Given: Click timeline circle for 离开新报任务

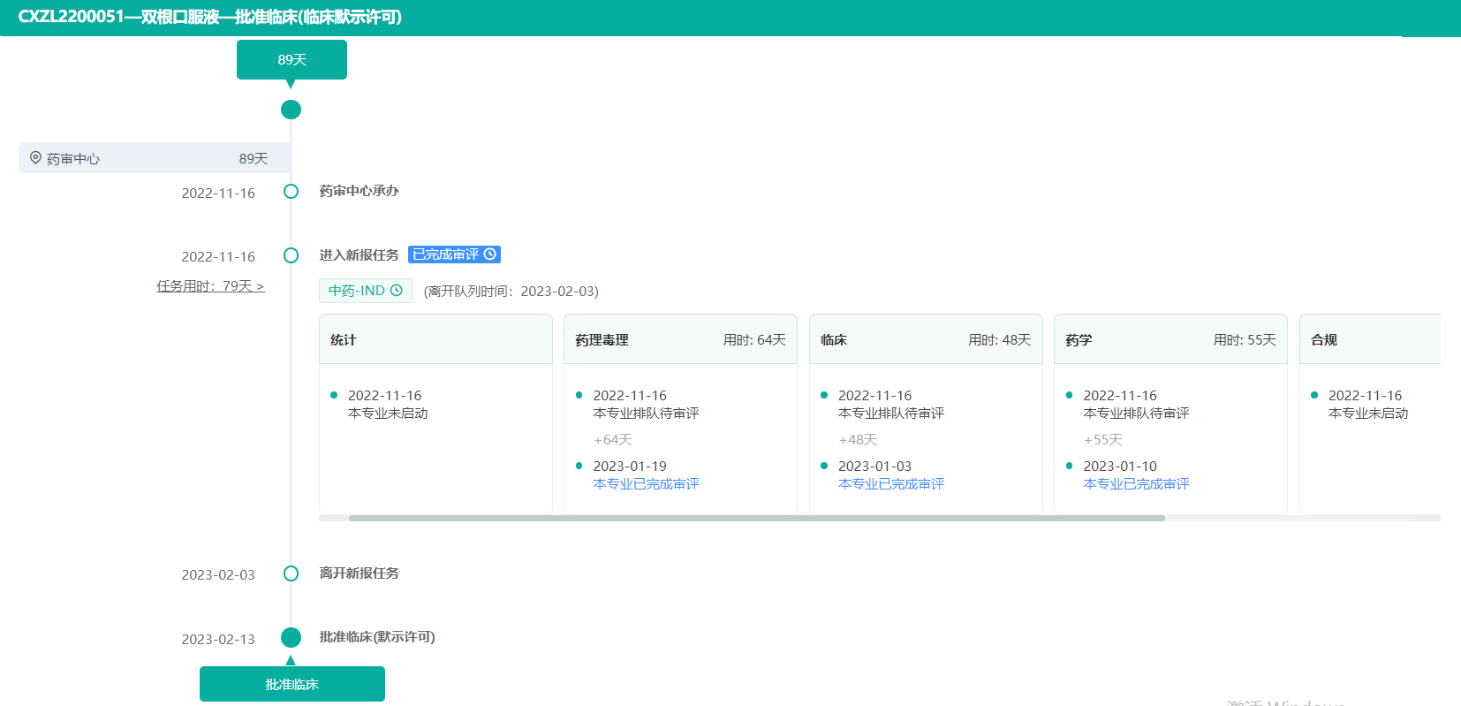Looking at the screenshot, I should 291,573.
